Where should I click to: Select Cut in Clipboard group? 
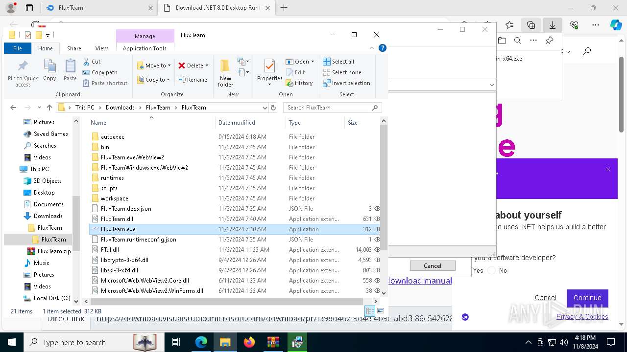92,62
